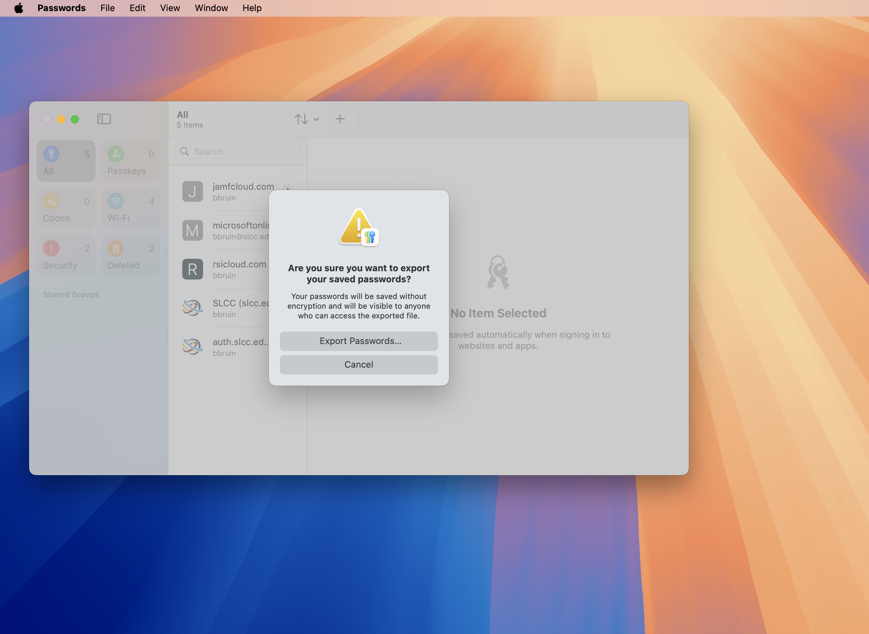
Task: Open the Deleted passwords category
Action: 130,255
